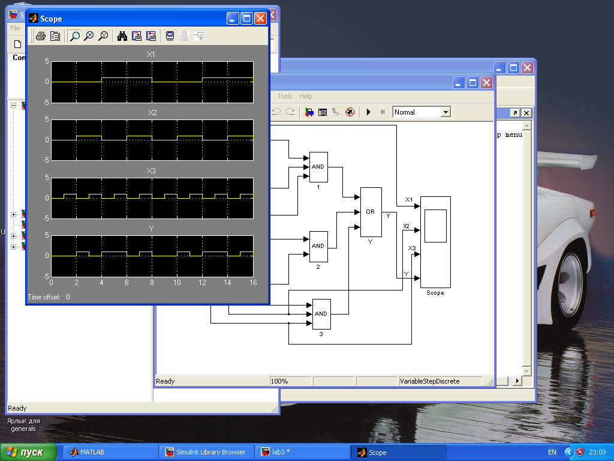Select the OR block in the model
Screen dimensions: 614x461
click(x=371, y=212)
